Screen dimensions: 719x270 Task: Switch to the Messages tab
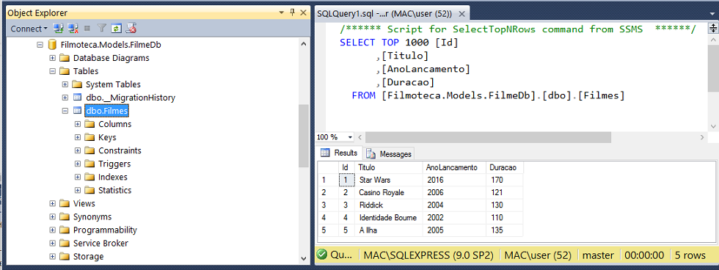coord(390,154)
